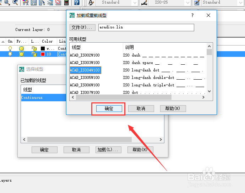245x193 pixels.
Task: Close the load or reload linetypes dialog
Action: click(x=208, y=15)
